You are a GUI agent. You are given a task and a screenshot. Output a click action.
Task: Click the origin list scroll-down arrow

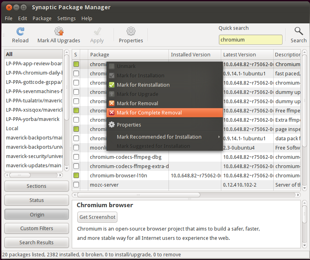(67, 168)
